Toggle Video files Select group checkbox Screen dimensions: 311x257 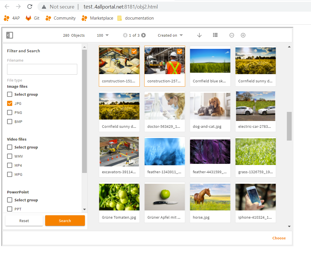(10, 147)
